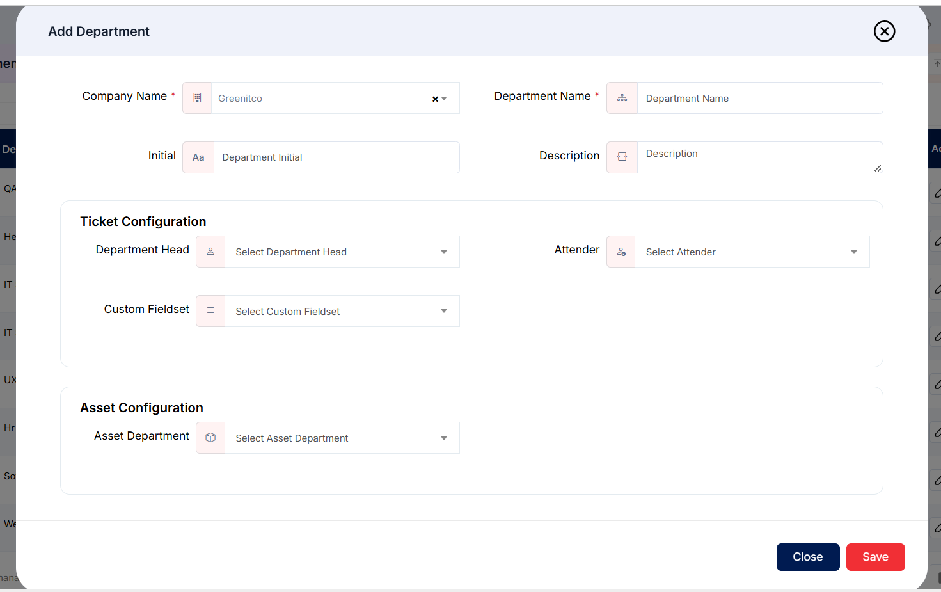Click the Description textarea resize handle
The image size is (941, 592).
click(878, 168)
